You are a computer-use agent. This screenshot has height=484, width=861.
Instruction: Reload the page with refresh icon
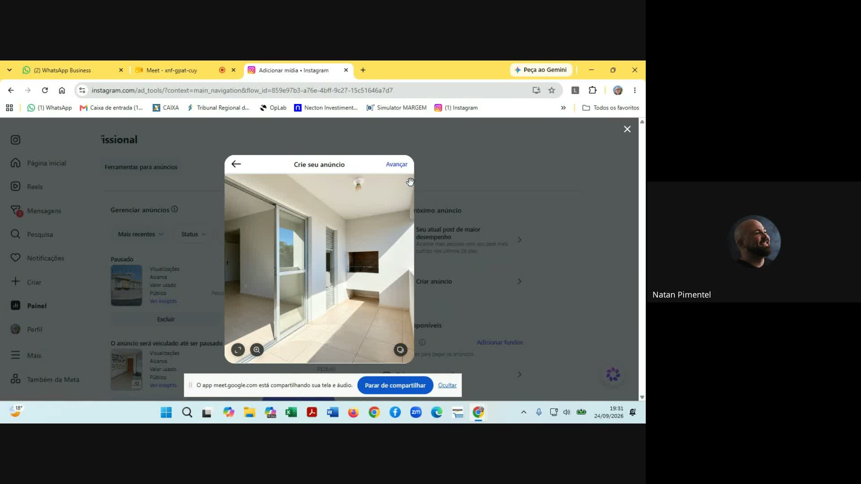click(x=45, y=90)
